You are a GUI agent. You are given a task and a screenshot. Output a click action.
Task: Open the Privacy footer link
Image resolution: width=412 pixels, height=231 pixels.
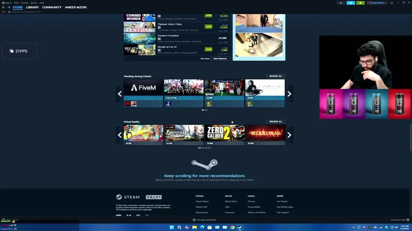coord(251,201)
